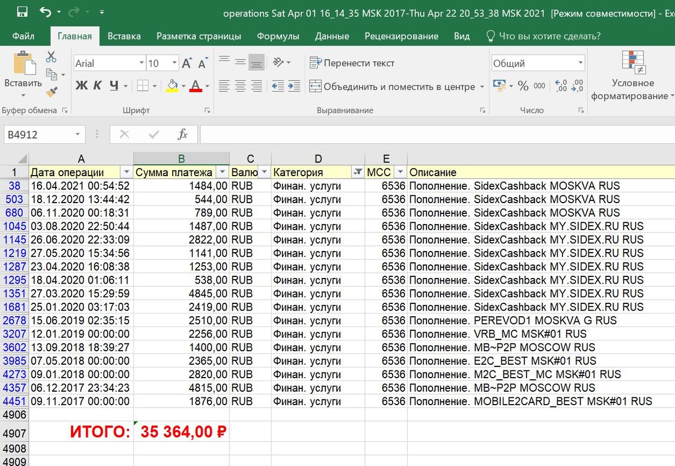Image resolution: width=675 pixels, height=466 pixels.
Task: Click the increase decimal icon
Action: (561, 86)
